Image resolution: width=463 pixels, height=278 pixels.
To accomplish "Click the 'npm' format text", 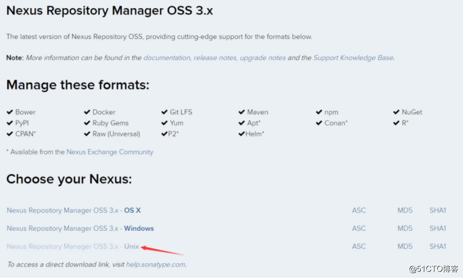I will (331, 112).
